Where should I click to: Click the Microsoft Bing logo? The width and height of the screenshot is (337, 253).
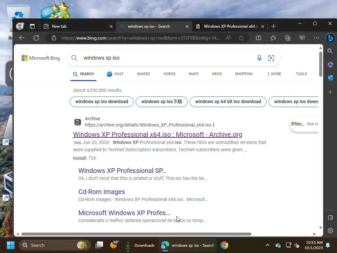point(40,58)
